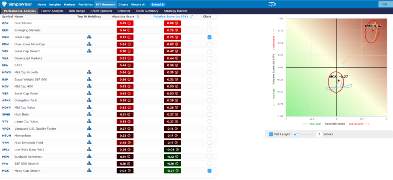Enable chart checkbox for GDX Gold Miners

(x=209, y=23)
